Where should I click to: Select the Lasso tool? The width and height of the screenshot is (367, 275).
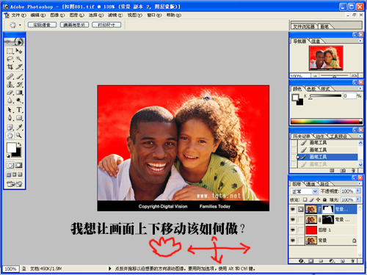10,59
